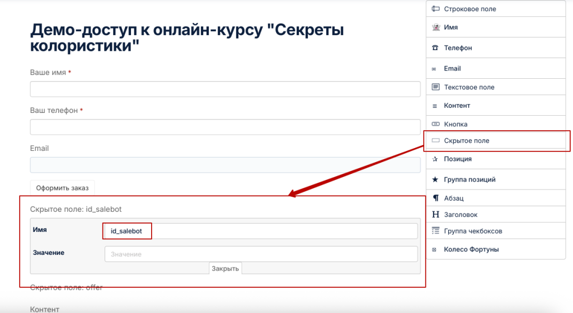Select Кнопка in the elements list
Viewport: 573px width, 313px height.
[x=496, y=124]
